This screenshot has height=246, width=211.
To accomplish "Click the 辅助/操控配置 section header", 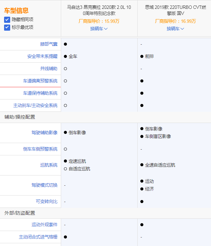I will click(20, 117).
